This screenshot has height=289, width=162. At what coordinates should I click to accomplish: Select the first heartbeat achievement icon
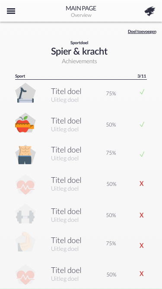(x=25, y=185)
